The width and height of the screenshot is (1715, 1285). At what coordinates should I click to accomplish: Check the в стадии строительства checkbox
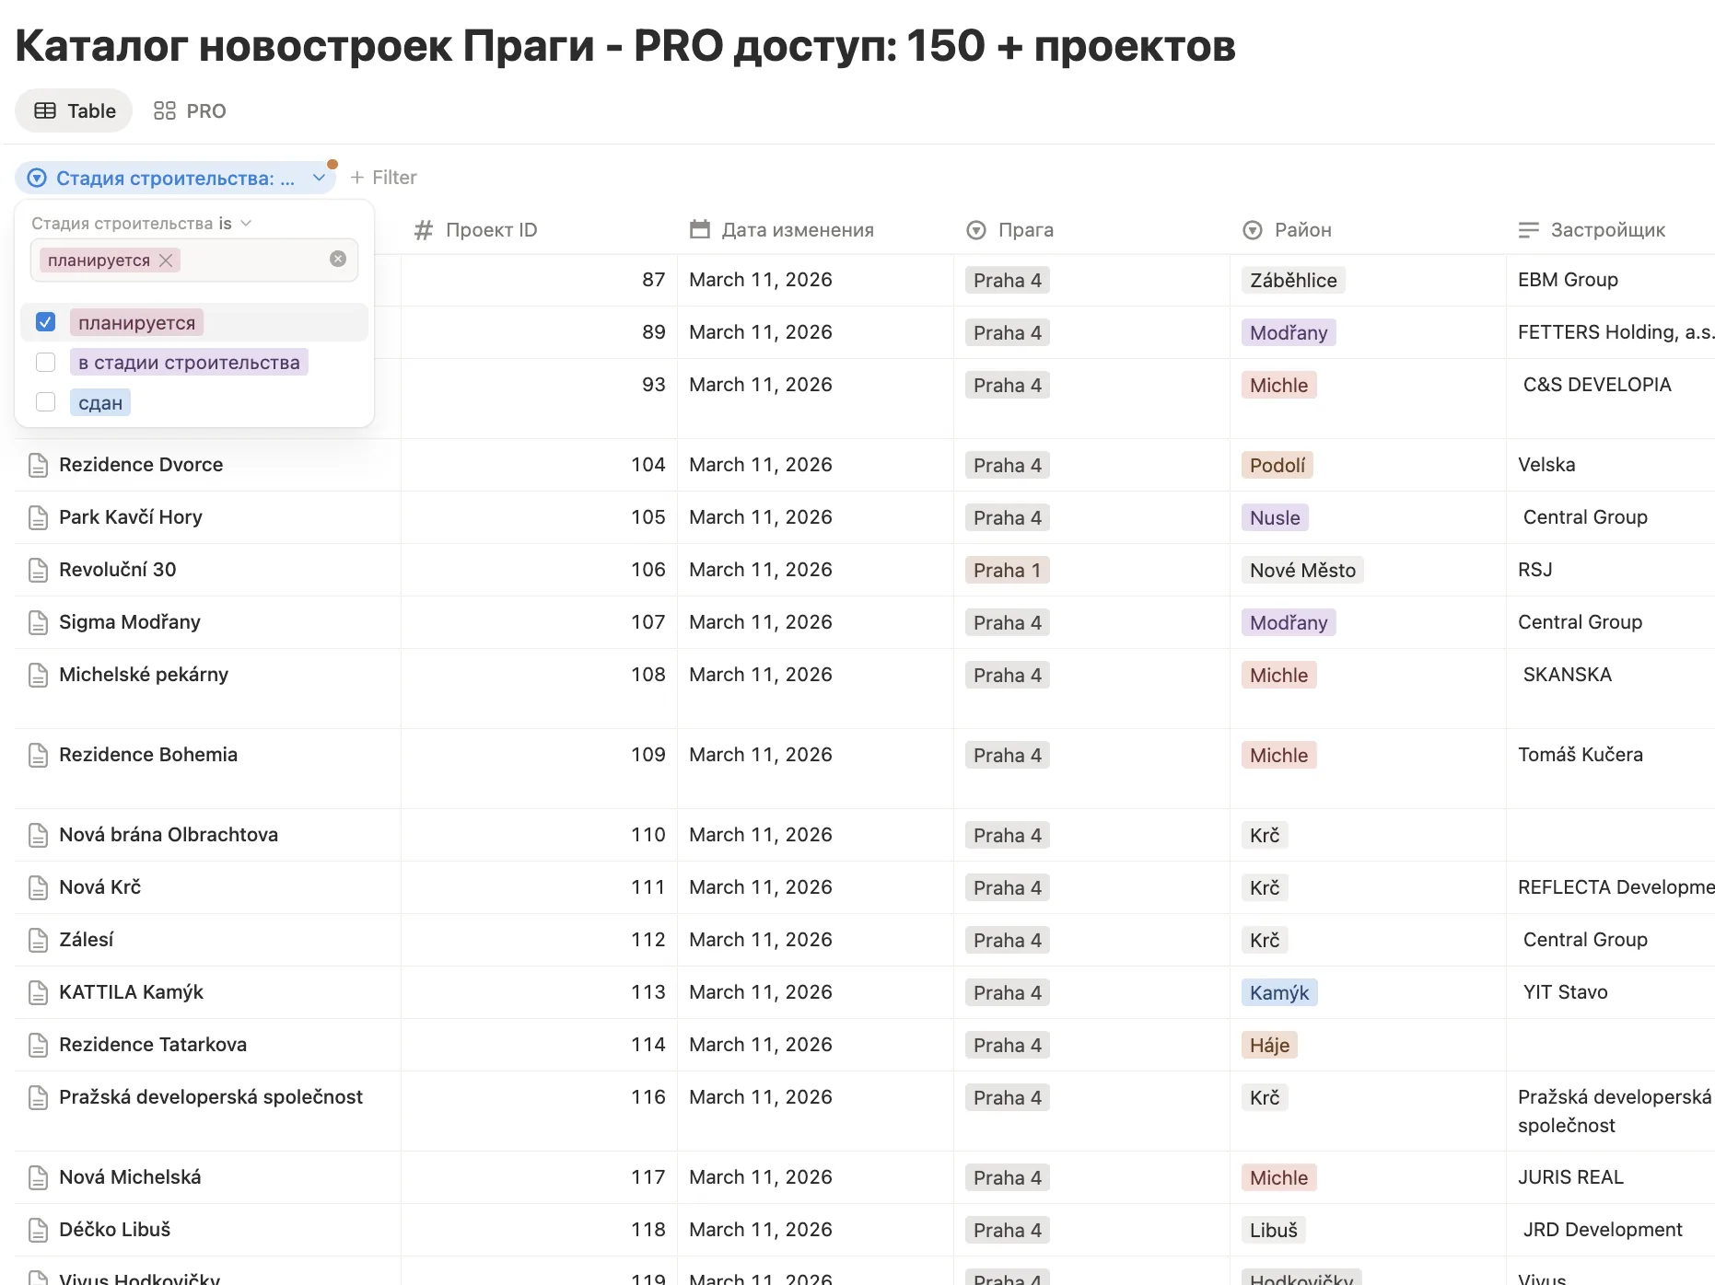coord(46,362)
